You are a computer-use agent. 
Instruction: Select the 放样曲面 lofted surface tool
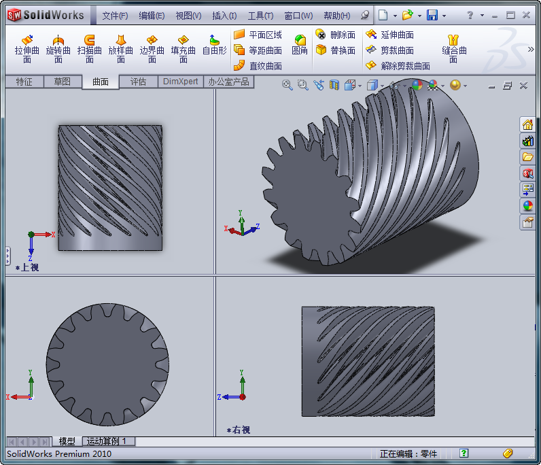pyautogui.click(x=120, y=49)
